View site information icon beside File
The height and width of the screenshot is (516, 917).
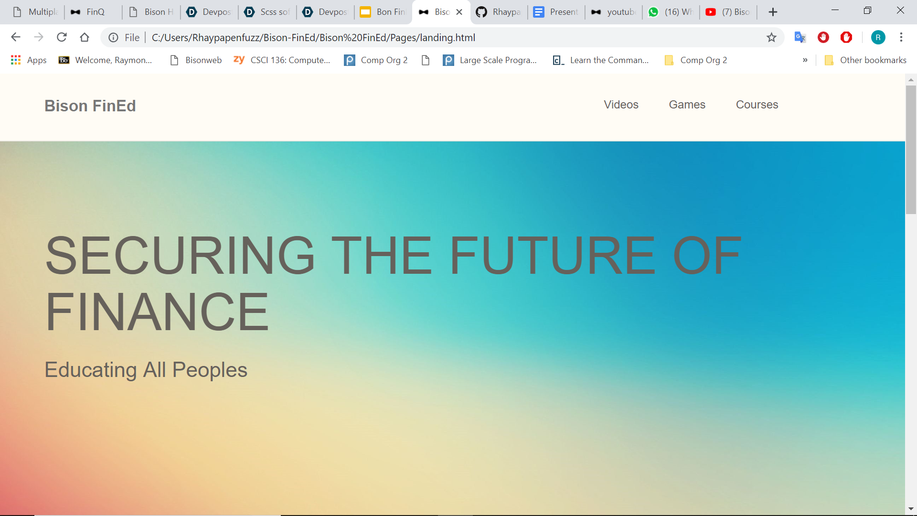pyautogui.click(x=113, y=37)
